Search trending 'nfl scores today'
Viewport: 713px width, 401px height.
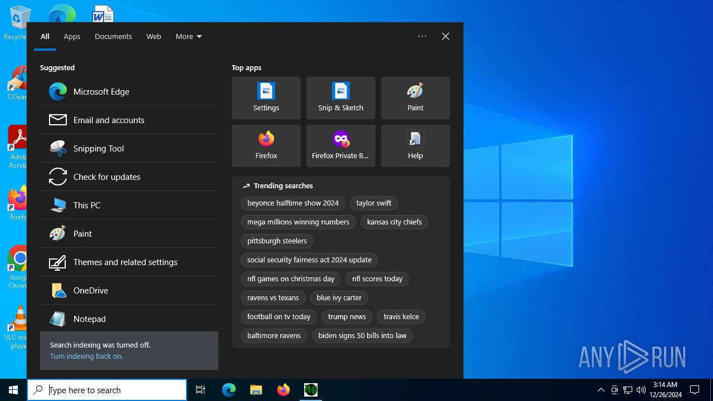(377, 279)
